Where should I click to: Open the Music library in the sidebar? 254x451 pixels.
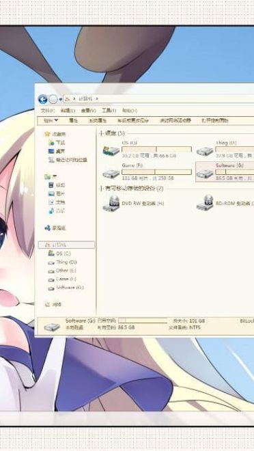point(57,211)
